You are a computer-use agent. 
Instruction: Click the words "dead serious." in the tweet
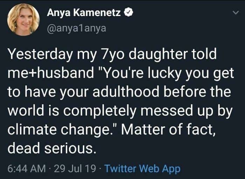tap(52, 148)
